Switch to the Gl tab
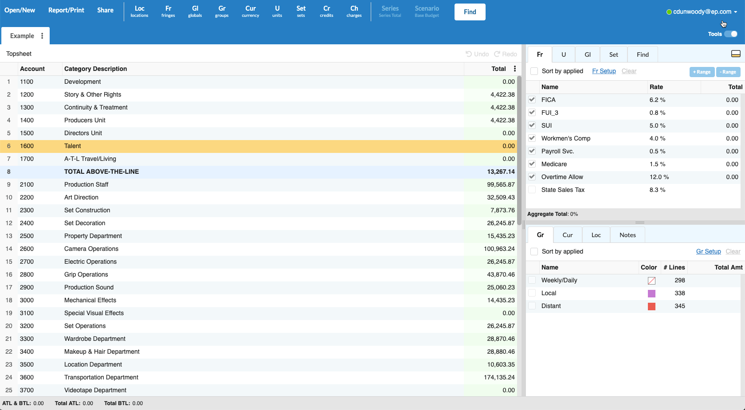This screenshot has height=410, width=745. pos(588,55)
